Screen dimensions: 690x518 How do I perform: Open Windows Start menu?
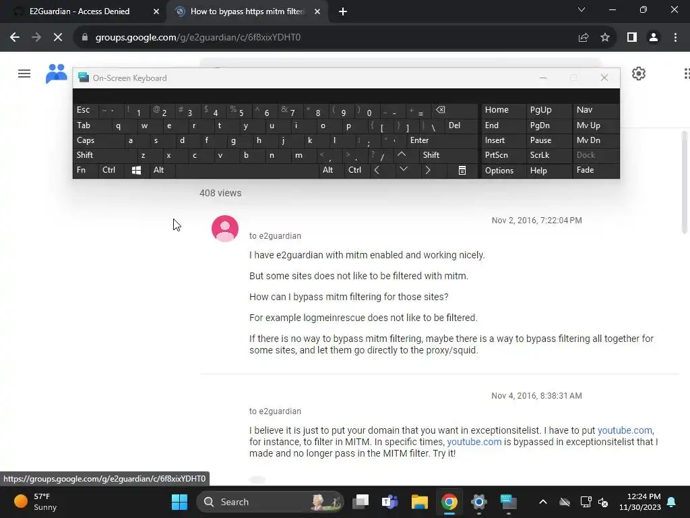179,502
